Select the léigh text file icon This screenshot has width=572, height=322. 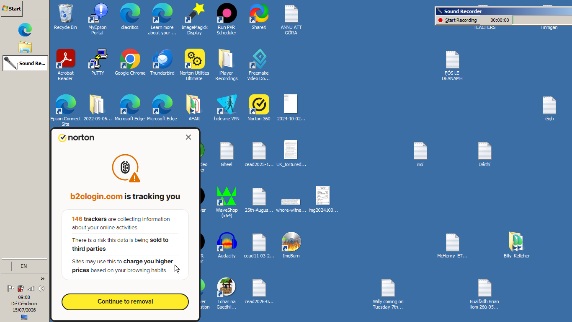coord(549,108)
